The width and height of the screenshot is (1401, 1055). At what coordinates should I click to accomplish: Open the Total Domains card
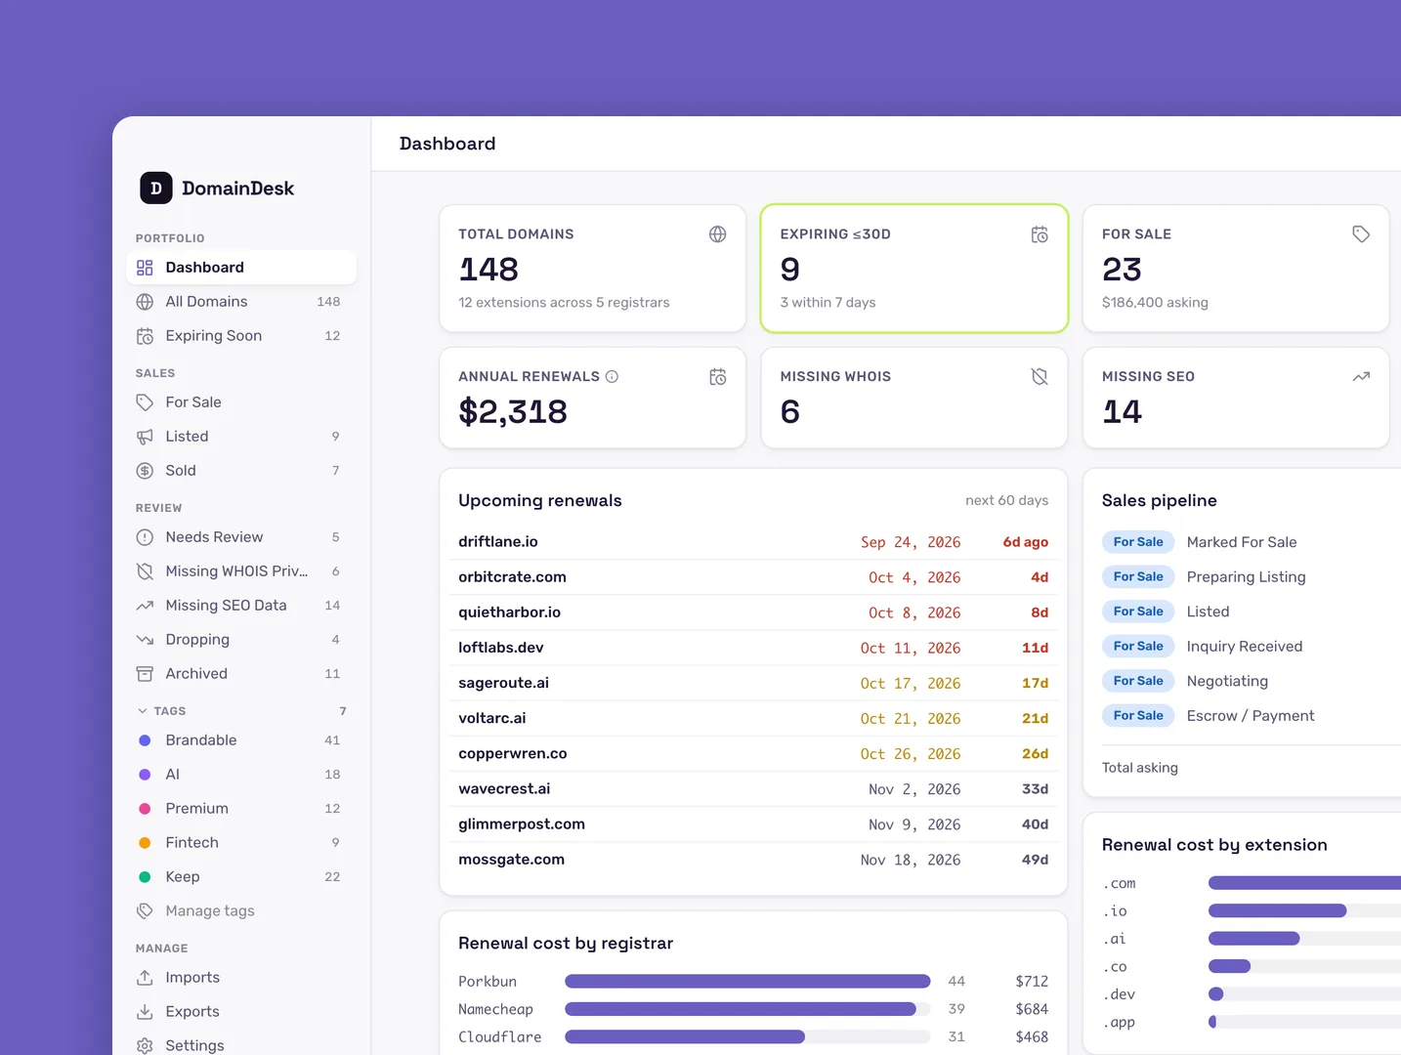point(592,269)
